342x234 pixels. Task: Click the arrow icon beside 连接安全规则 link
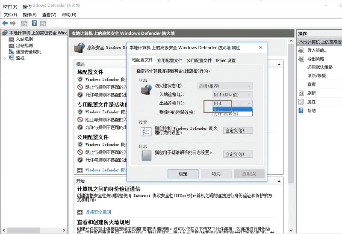coord(80,212)
